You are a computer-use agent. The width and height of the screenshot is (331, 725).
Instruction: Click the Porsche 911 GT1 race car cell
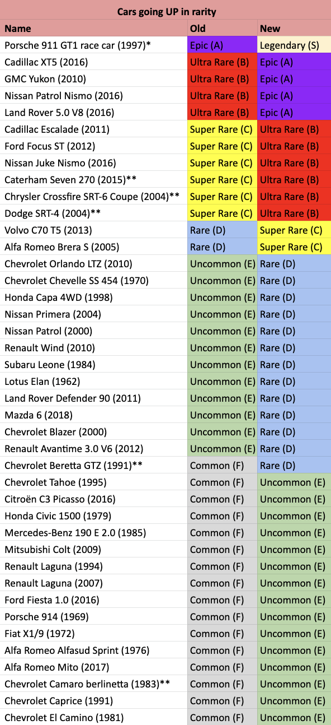tap(94, 45)
